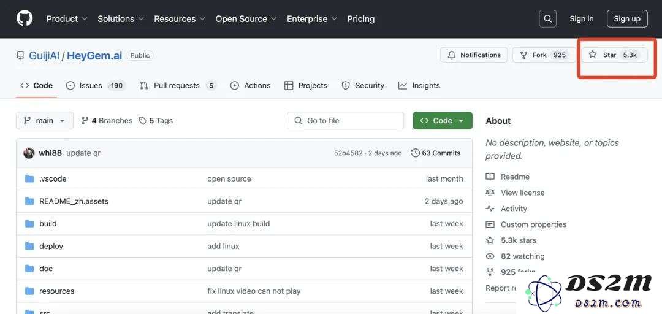Click the .vscode folder icon
The image size is (662, 314).
(29, 178)
